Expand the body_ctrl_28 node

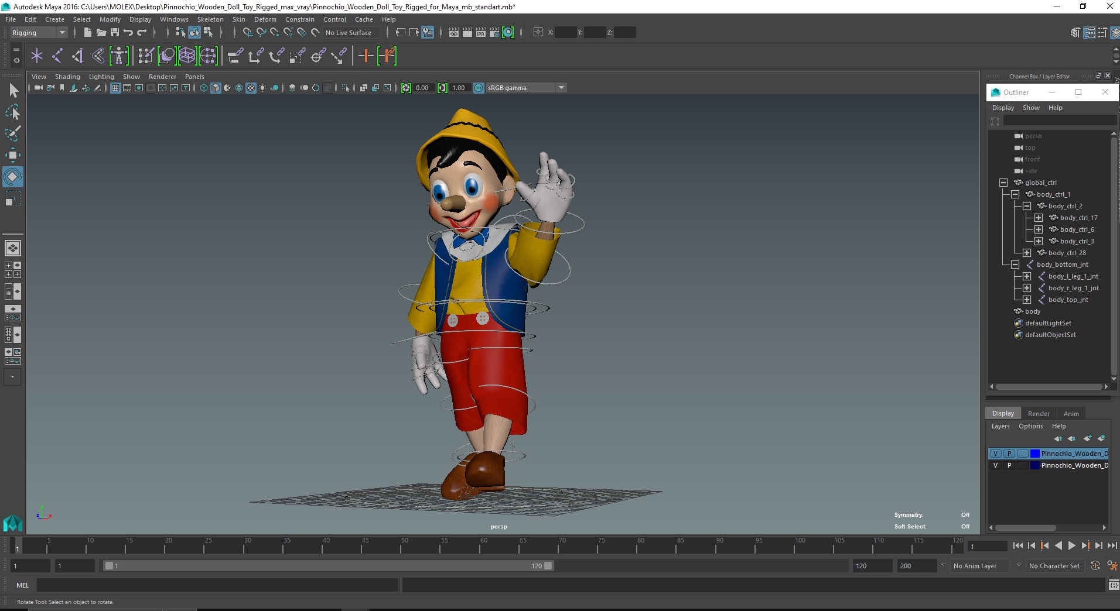coord(1027,253)
